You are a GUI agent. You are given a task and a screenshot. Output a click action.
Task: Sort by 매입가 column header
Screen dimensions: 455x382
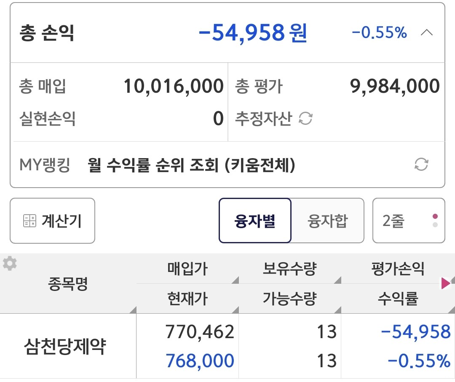coord(187,269)
